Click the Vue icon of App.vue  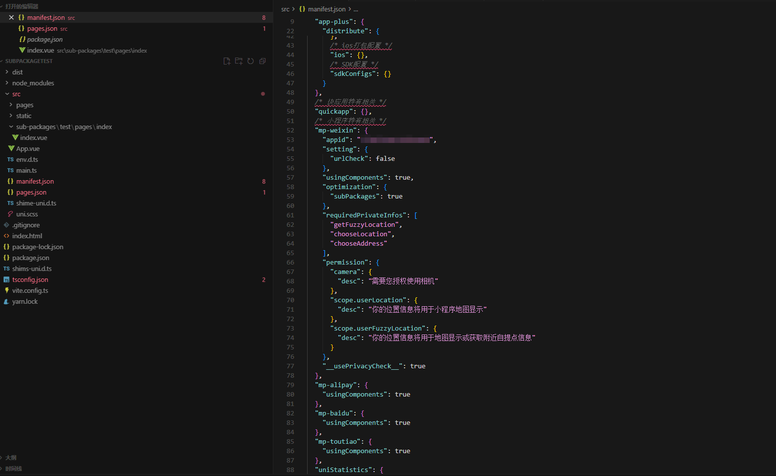[11, 148]
